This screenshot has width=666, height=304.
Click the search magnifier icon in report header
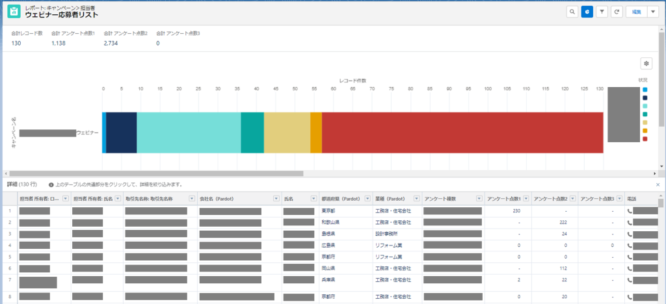[x=572, y=12]
